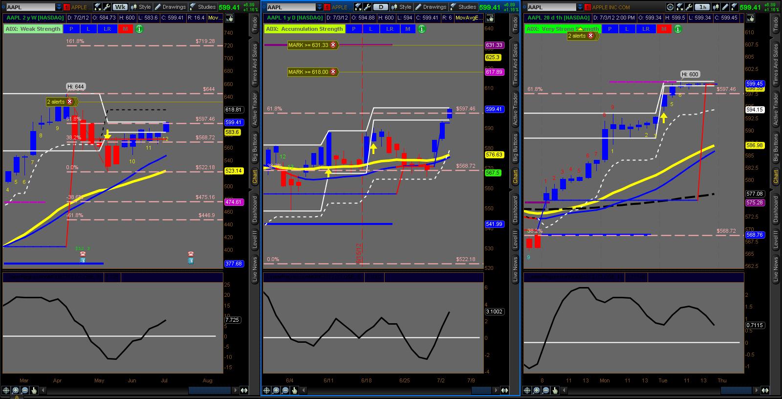Zoom in on the hourly chart

pos(536,390)
